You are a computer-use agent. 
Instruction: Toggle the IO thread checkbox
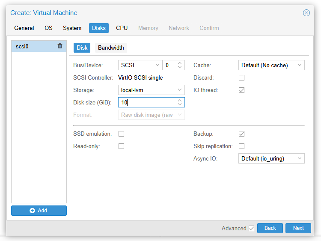point(241,90)
